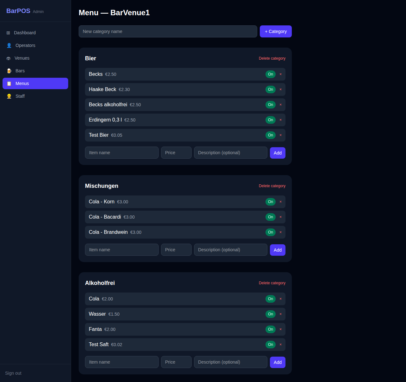Turn off the Wasser item toggle

coord(270,314)
